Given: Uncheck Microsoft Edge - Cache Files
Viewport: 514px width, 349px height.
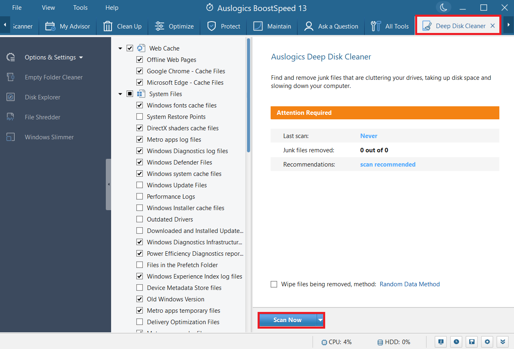Looking at the screenshot, I should (x=140, y=82).
